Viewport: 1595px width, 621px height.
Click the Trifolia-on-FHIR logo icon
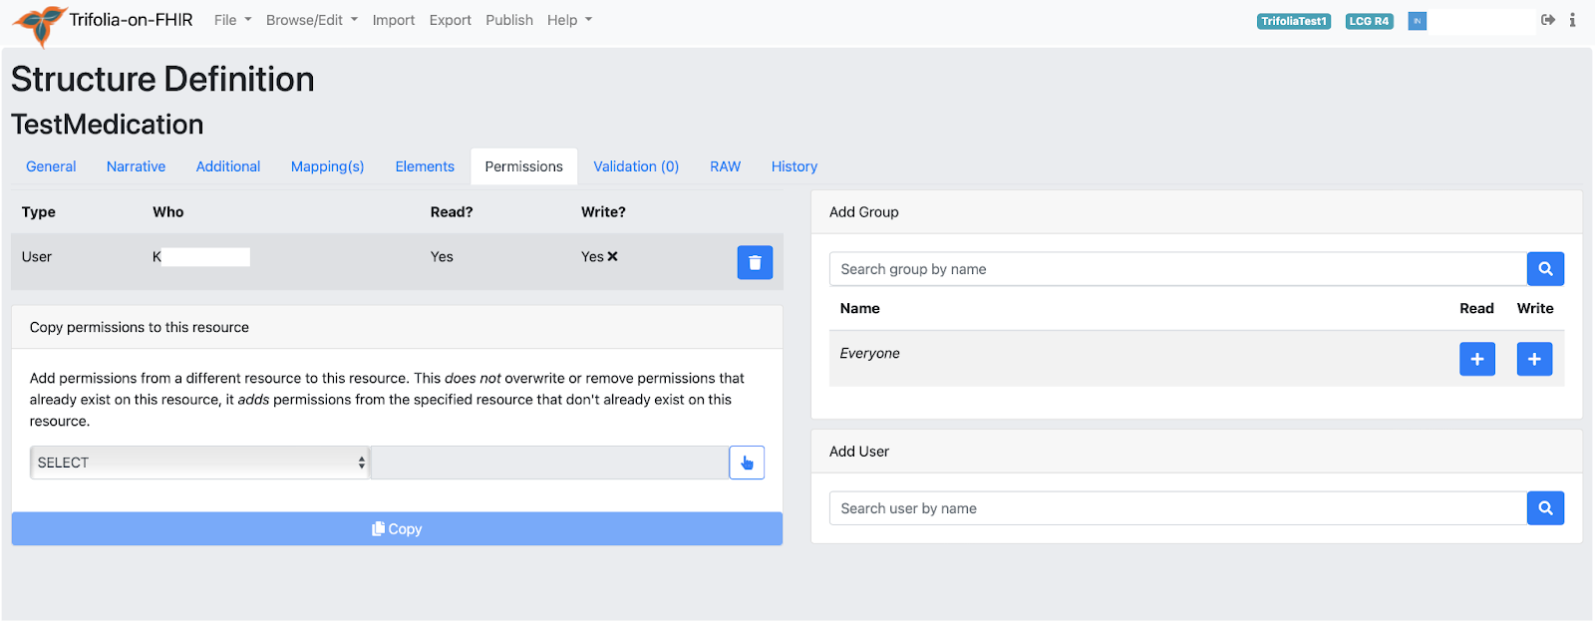click(39, 24)
